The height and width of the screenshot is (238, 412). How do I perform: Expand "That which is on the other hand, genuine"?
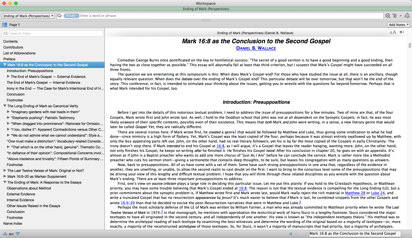(8, 147)
